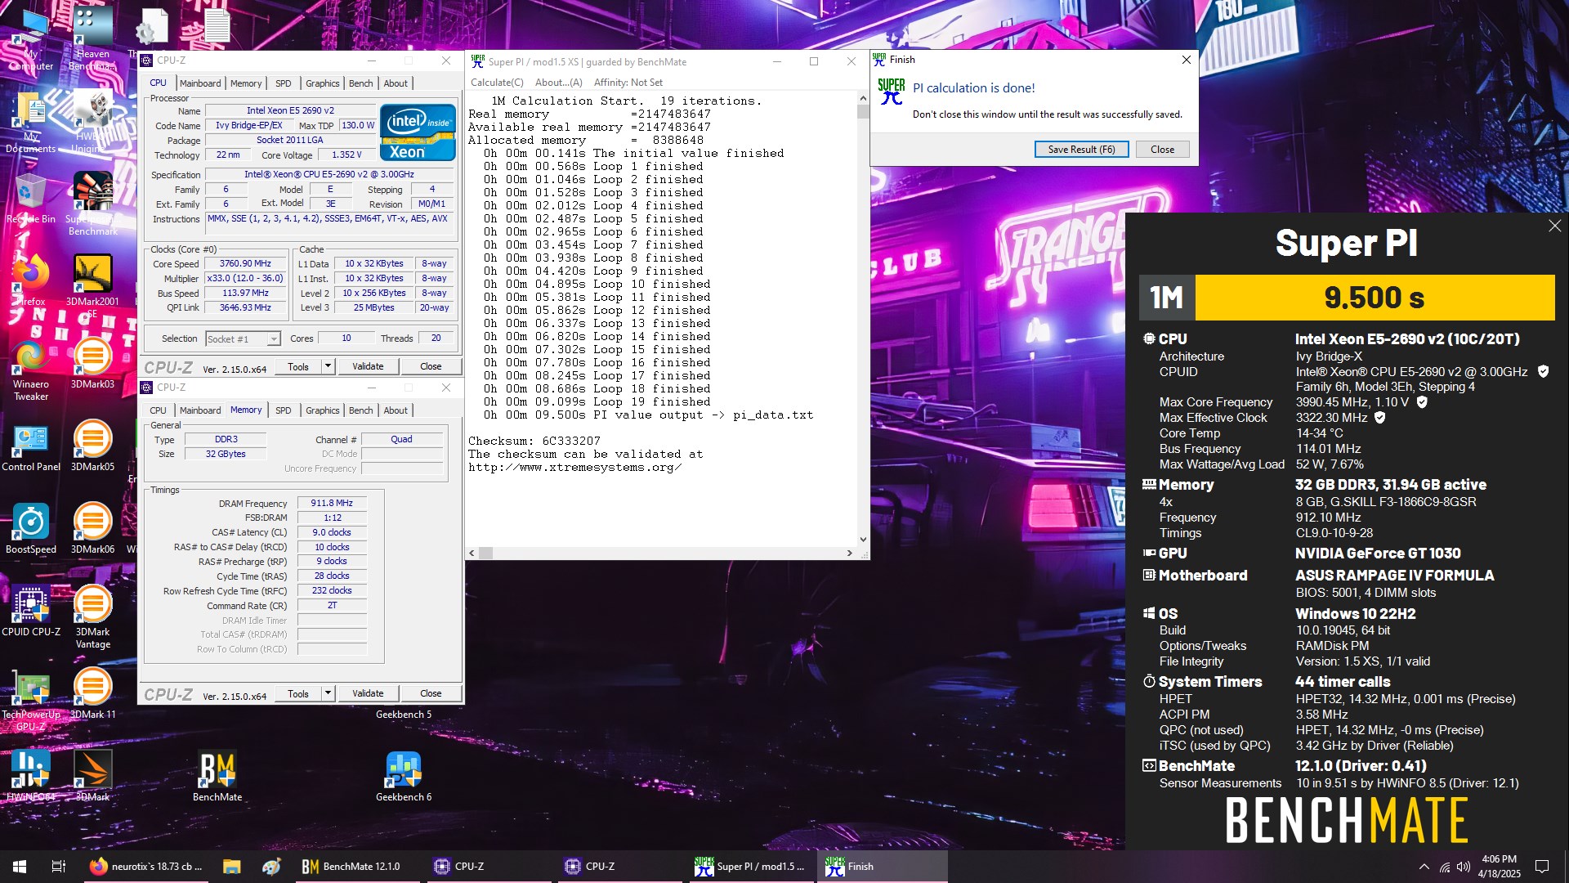Open the Geekbench 6 desktop icon
This screenshot has width=1569, height=883.
pyautogui.click(x=404, y=777)
